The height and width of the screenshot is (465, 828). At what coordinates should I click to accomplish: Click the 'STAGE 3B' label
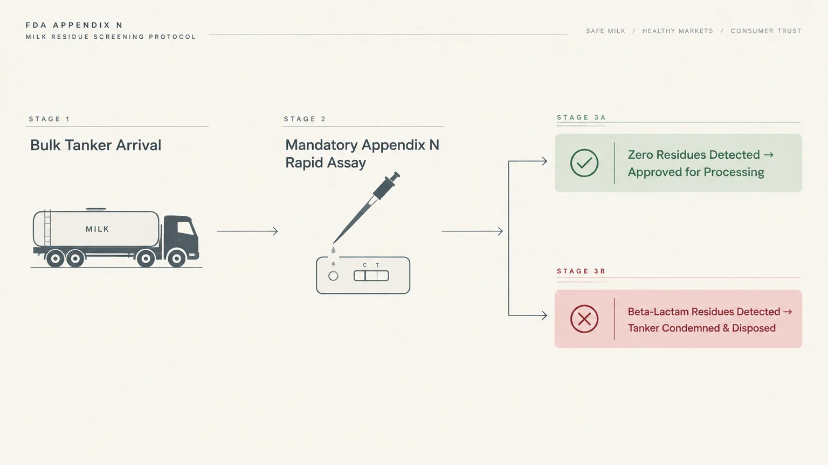coord(582,271)
